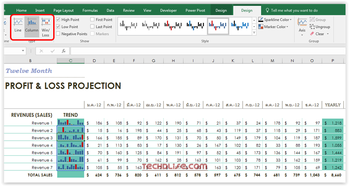Expand the sparkline Style gallery
The image size is (349, 186).
(254, 33)
